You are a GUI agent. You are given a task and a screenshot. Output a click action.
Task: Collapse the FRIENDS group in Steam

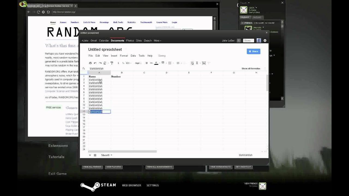coord(242,23)
